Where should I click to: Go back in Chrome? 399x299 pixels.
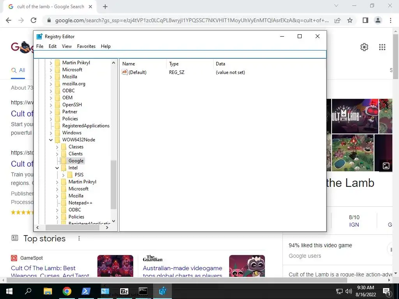point(9,20)
